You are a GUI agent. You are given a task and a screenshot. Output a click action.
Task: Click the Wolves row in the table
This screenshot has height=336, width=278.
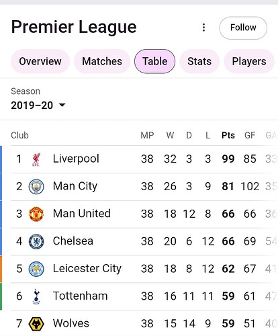(x=144, y=323)
